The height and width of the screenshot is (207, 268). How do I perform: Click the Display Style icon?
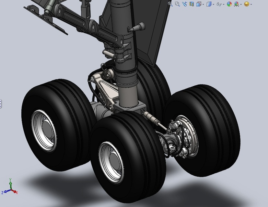tap(209, 4)
